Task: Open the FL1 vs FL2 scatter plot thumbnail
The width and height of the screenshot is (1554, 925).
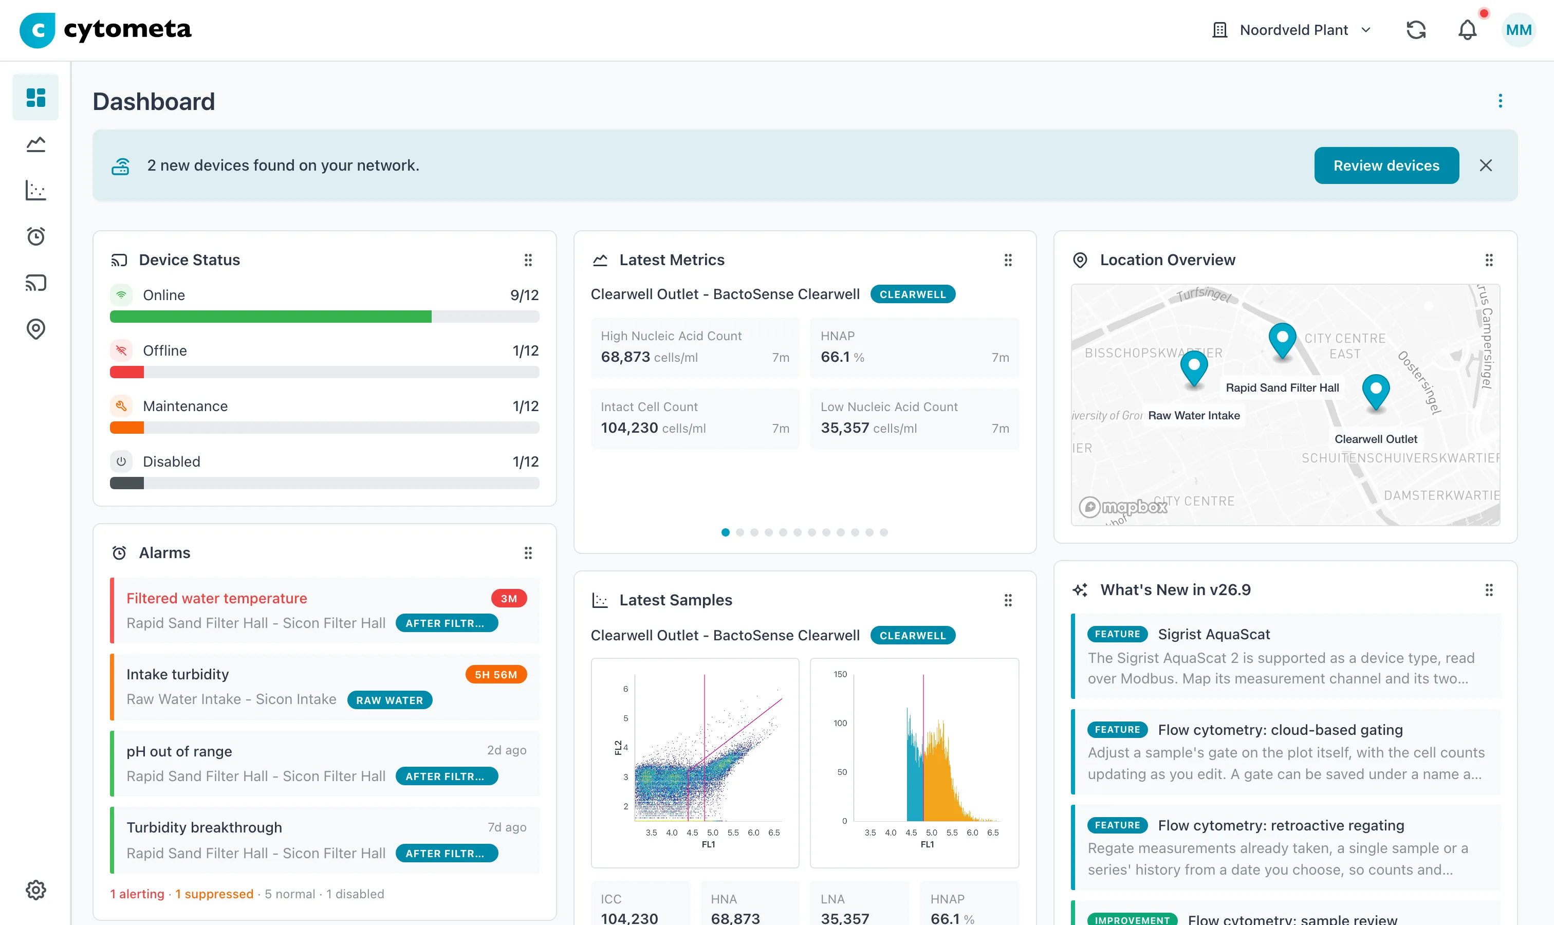Action: tap(695, 763)
